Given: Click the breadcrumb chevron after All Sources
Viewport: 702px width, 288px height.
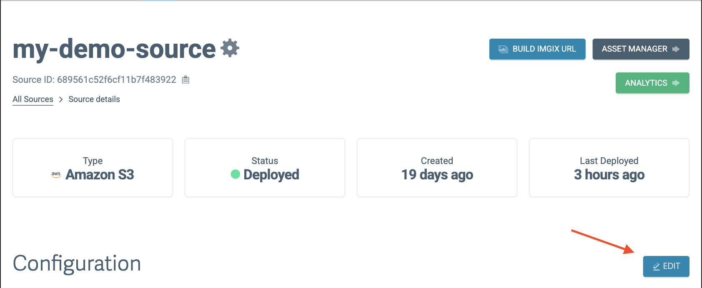Looking at the screenshot, I should pyautogui.click(x=61, y=99).
